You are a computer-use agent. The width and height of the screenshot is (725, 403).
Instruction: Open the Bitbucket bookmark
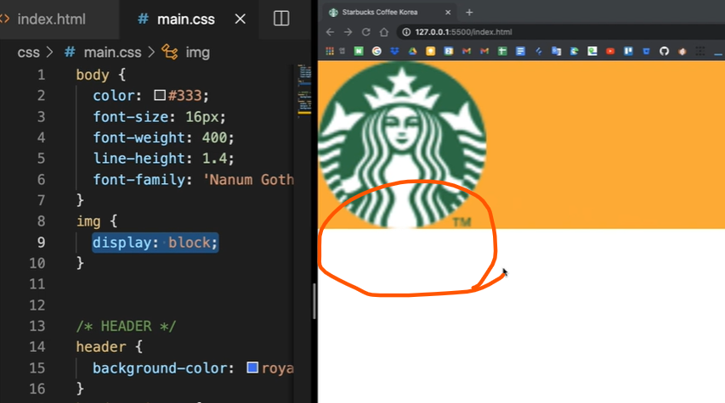pos(647,51)
